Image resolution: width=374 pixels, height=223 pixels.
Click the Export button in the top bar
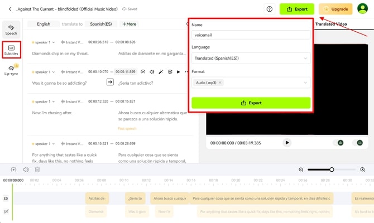[x=297, y=9]
